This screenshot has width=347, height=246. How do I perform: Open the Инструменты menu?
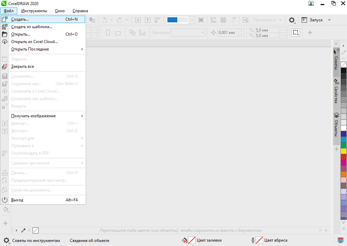[34, 11]
